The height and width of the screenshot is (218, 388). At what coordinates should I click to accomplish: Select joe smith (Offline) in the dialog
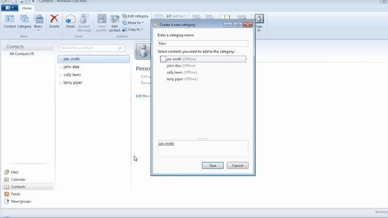[203, 59]
